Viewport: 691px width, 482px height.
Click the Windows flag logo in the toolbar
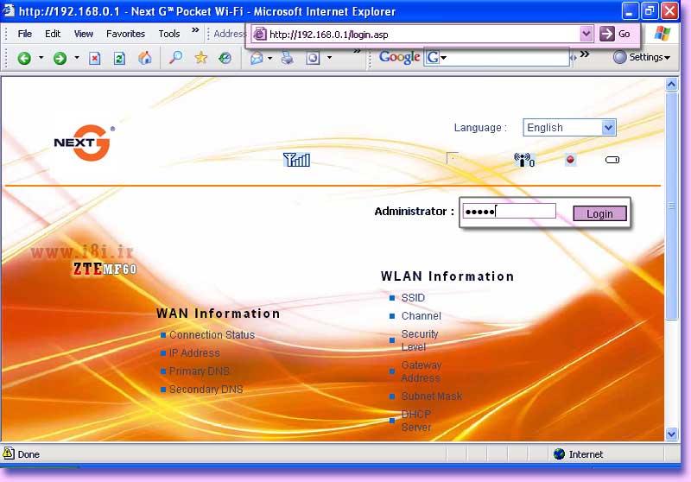click(662, 34)
